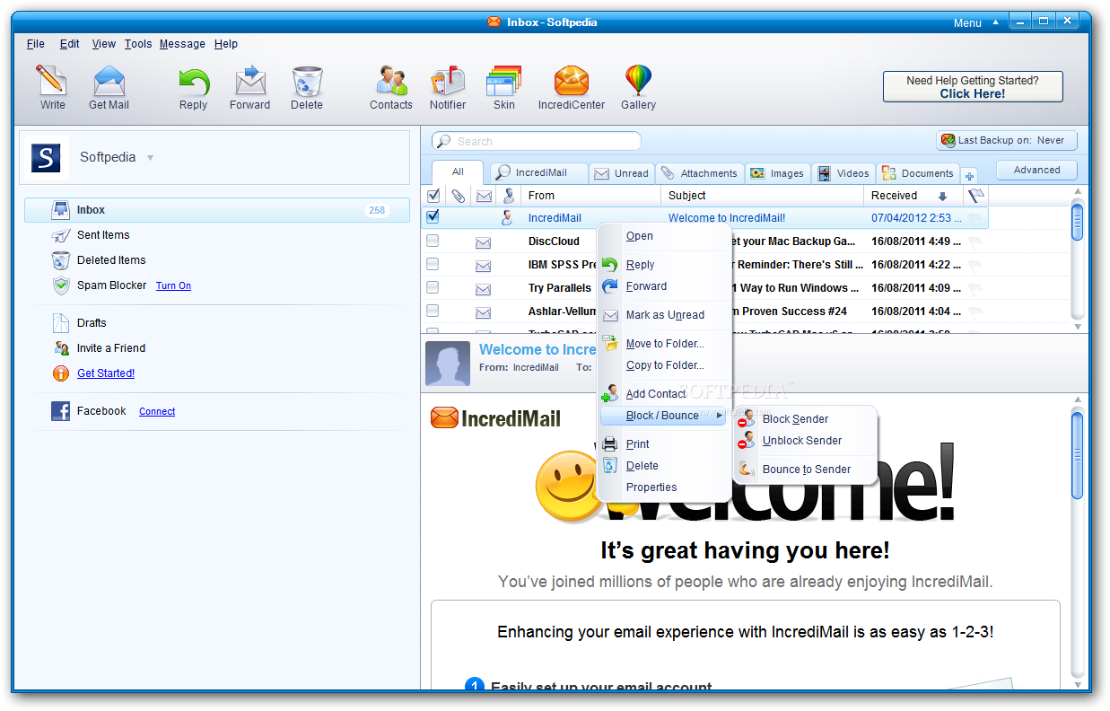
Task: Switch to the IncrediMail filter tab
Action: [x=540, y=173]
